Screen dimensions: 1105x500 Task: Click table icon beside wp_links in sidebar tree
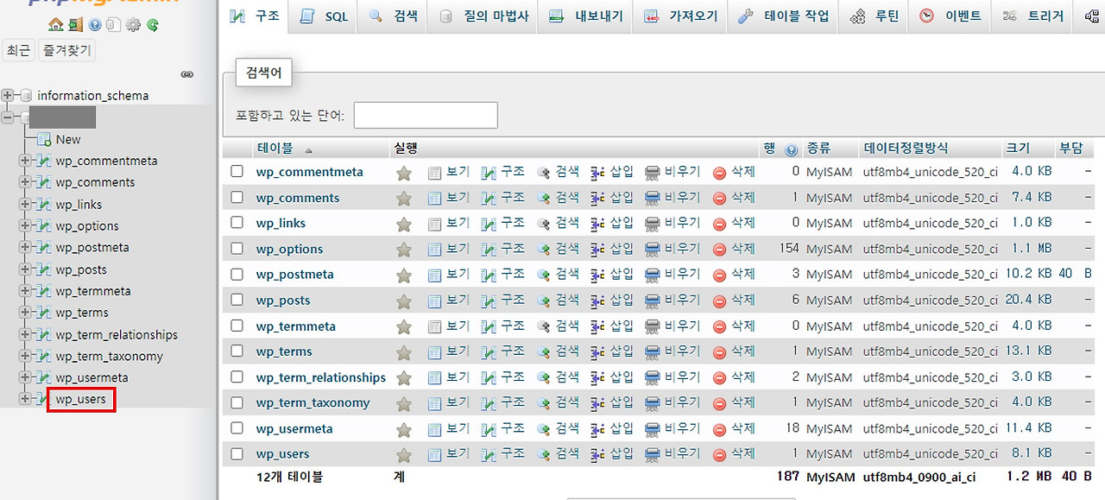point(45,205)
